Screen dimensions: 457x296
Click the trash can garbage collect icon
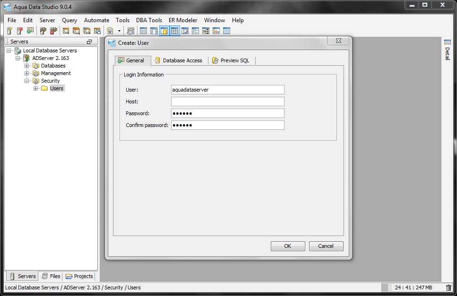tap(449, 288)
